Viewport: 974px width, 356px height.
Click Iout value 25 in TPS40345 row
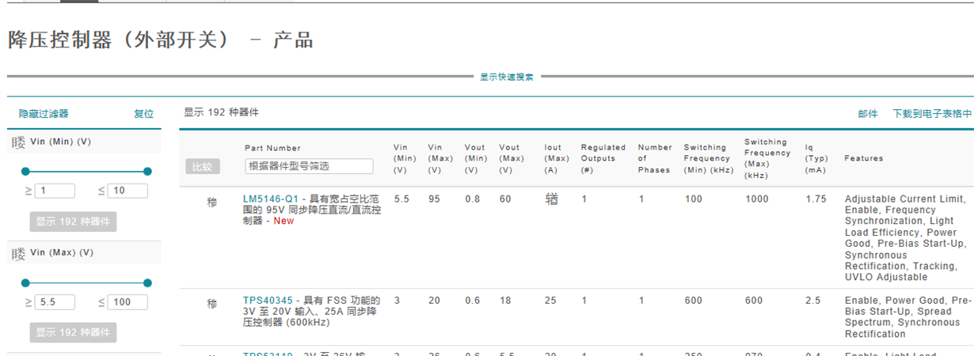[550, 301]
